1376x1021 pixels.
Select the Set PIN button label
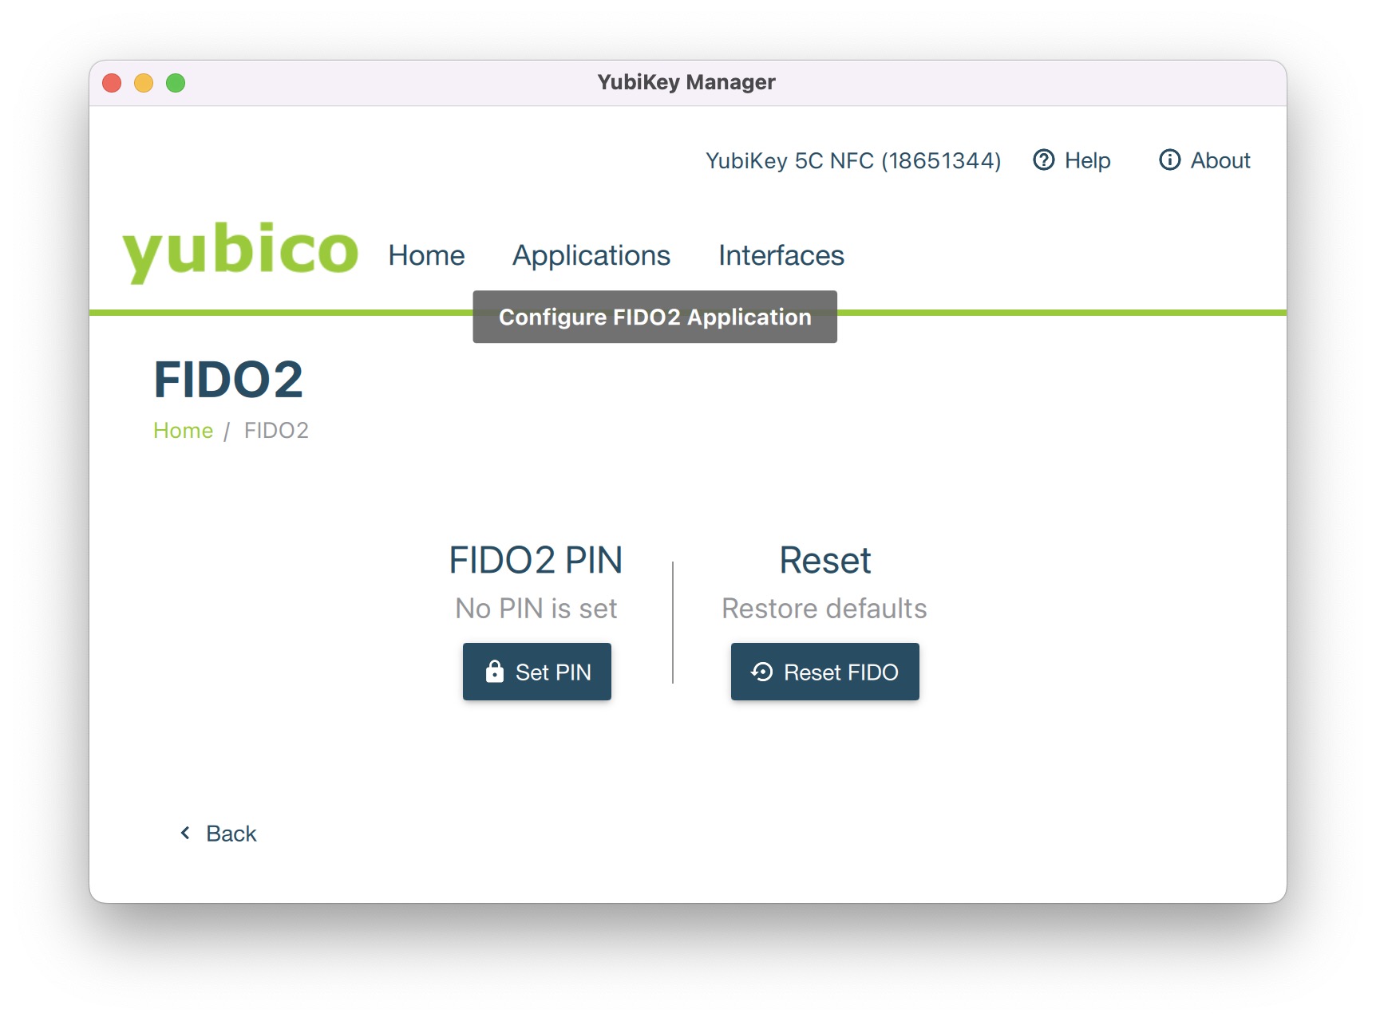point(553,672)
